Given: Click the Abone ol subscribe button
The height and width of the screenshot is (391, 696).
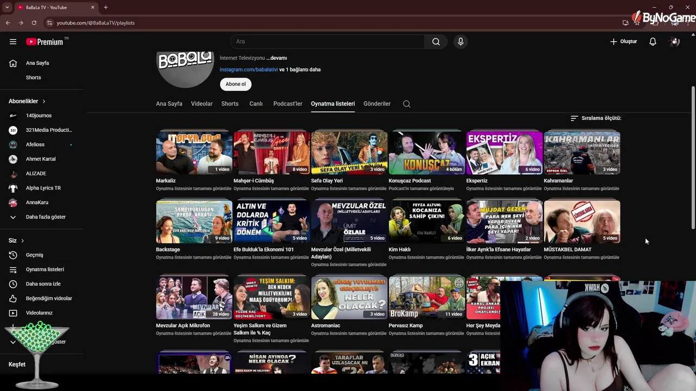Looking at the screenshot, I should [235, 84].
